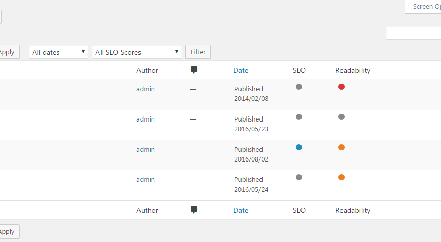Click the comments bubble icon in the header row
Viewport: 441px width, 242px height.
tap(194, 70)
